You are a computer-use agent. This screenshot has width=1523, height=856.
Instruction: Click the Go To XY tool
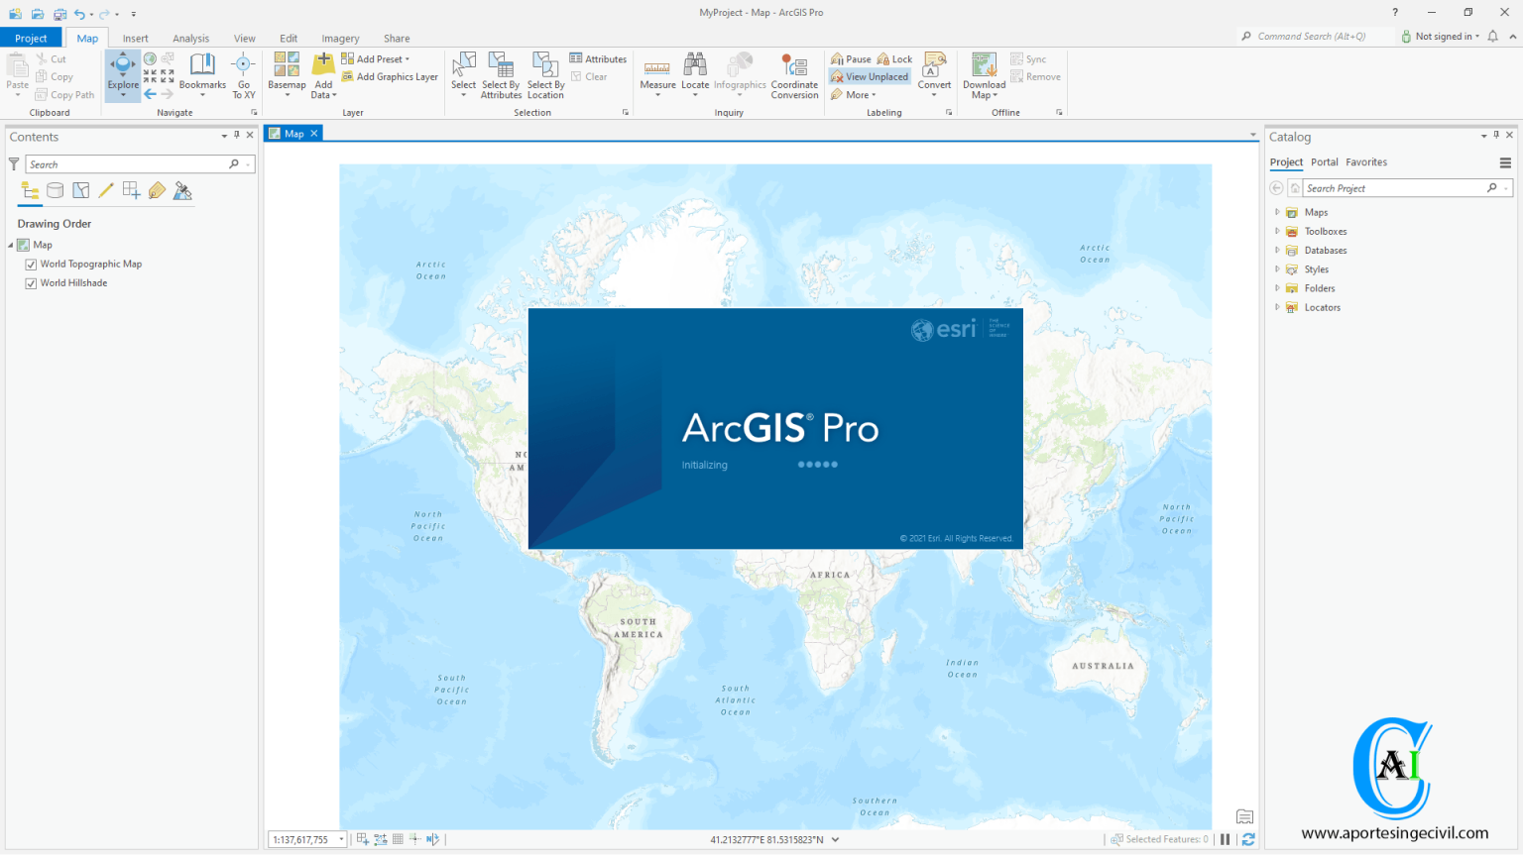click(x=243, y=74)
